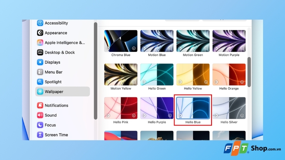The height and width of the screenshot is (160, 285).
Task: Choose the Chroma Blue wallpaper thumbnail
Action: [121, 41]
